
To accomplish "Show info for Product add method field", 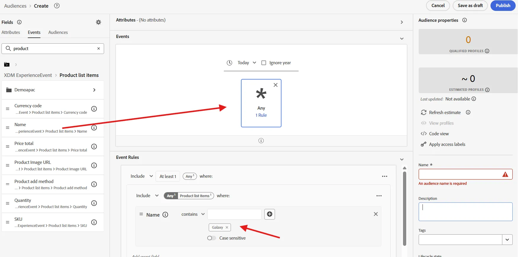I will point(94,184).
